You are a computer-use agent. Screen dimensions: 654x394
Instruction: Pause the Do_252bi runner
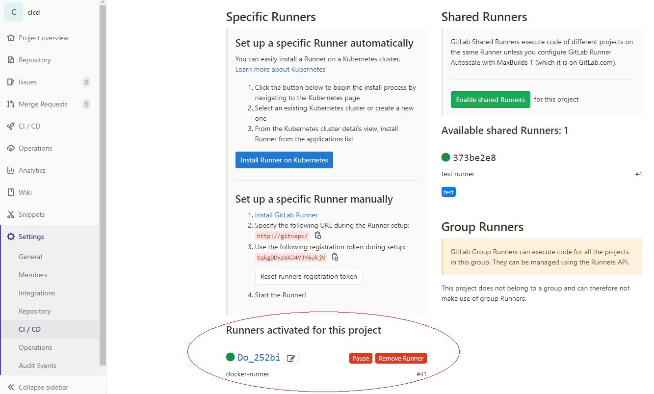click(x=361, y=358)
